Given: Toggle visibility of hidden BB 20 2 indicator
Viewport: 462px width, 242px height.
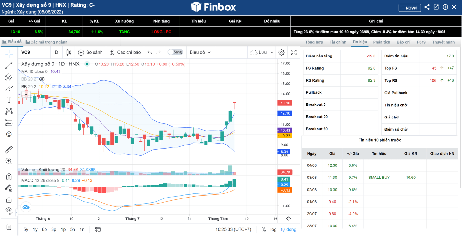Looking at the screenshot, I should click(42, 79).
